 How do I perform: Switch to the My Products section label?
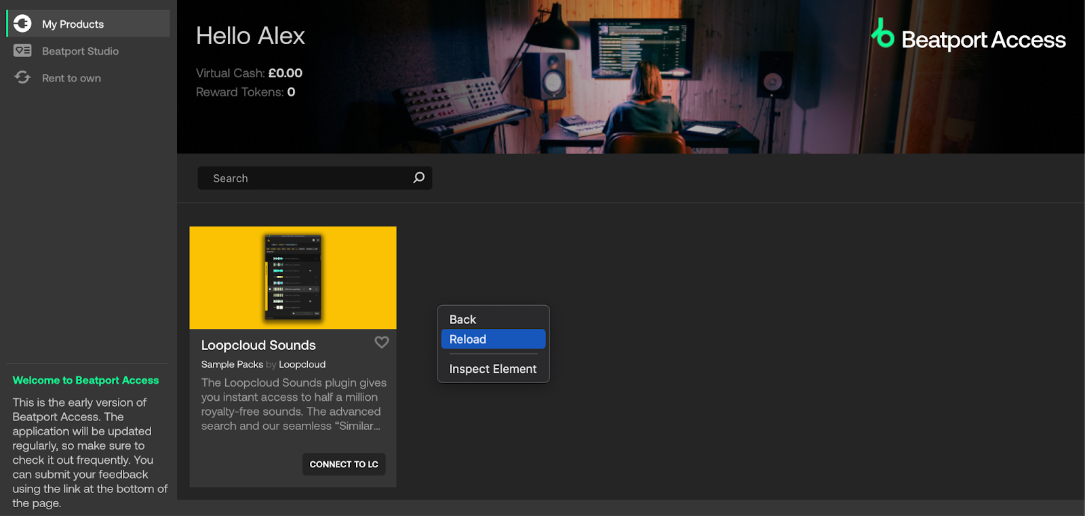pos(73,24)
